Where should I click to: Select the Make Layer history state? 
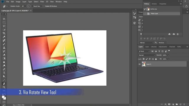(162, 14)
